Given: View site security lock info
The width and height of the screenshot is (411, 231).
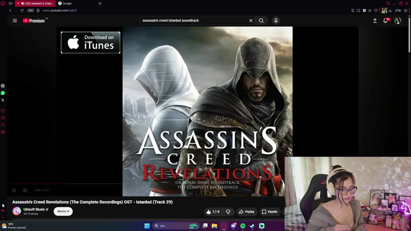Looking at the screenshot, I should click(38, 11).
